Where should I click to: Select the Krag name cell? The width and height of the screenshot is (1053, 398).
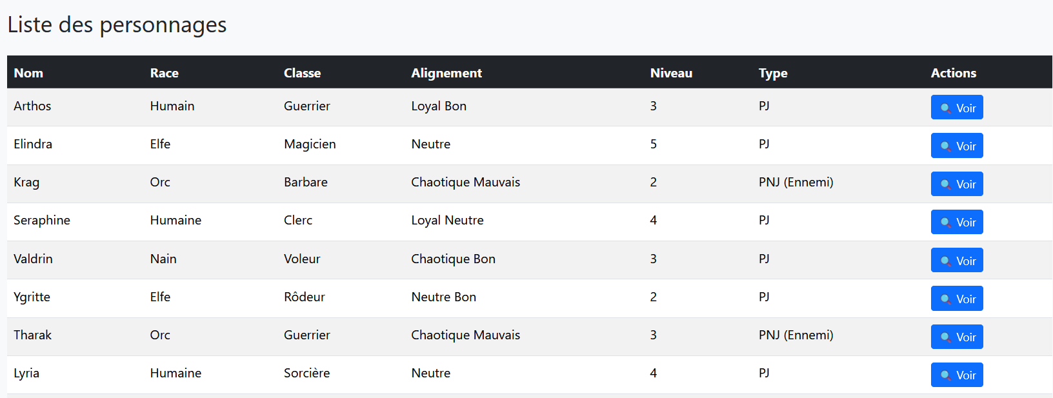[x=26, y=183]
